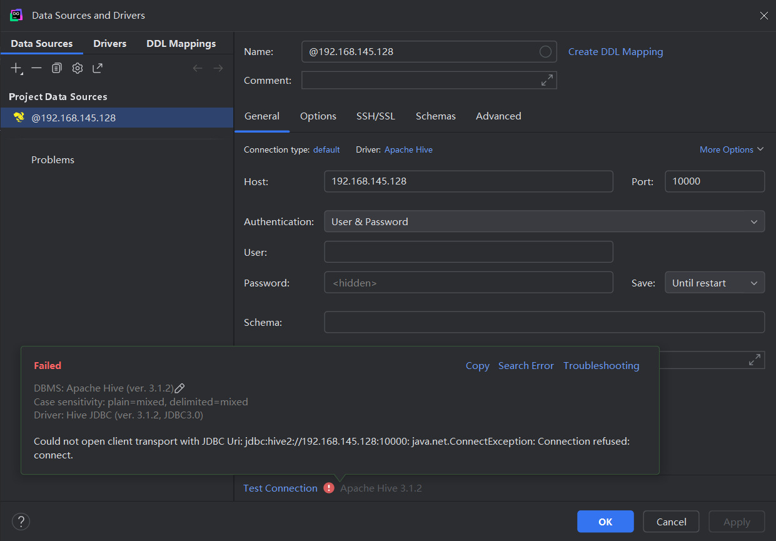Open the Authentication dropdown
Screen dimensions: 776x541
tap(544, 221)
